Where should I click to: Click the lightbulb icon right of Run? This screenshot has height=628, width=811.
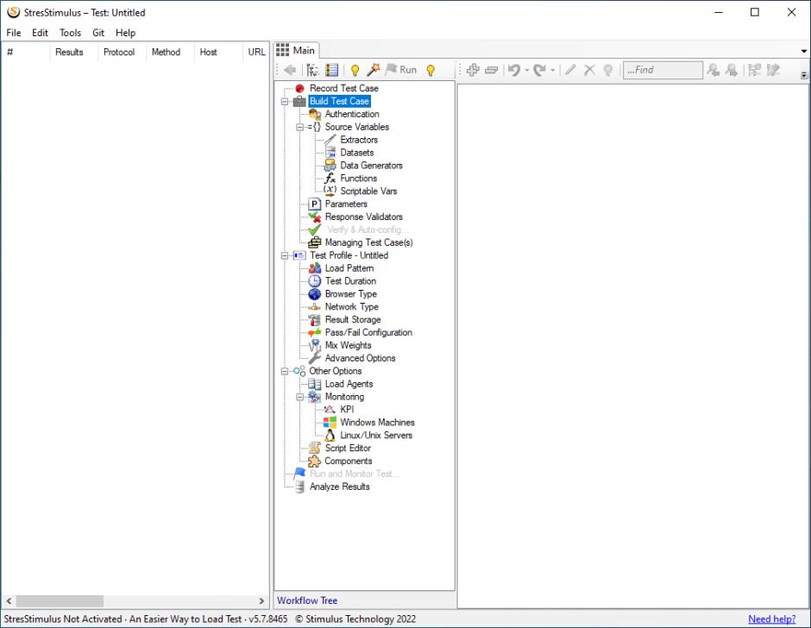click(x=431, y=70)
